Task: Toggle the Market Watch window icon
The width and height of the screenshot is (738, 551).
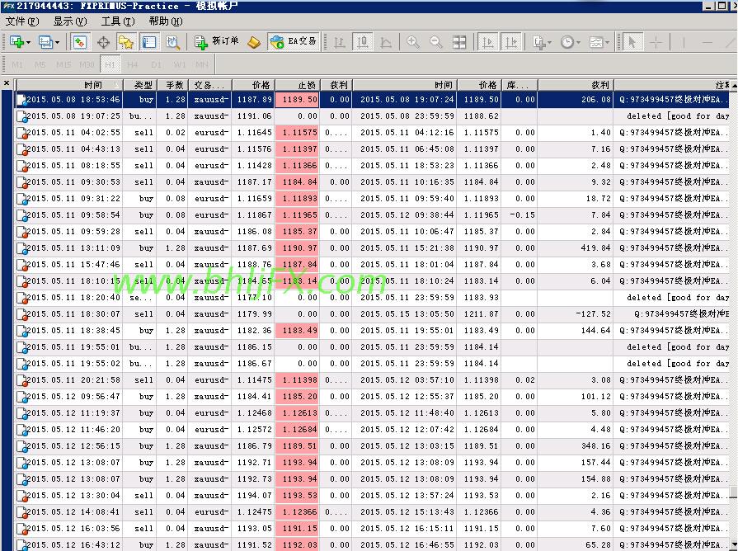Action: [79, 42]
